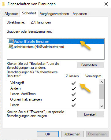Click the Ordnerinhalt anzeigen allow checkmark

(x=74, y=100)
